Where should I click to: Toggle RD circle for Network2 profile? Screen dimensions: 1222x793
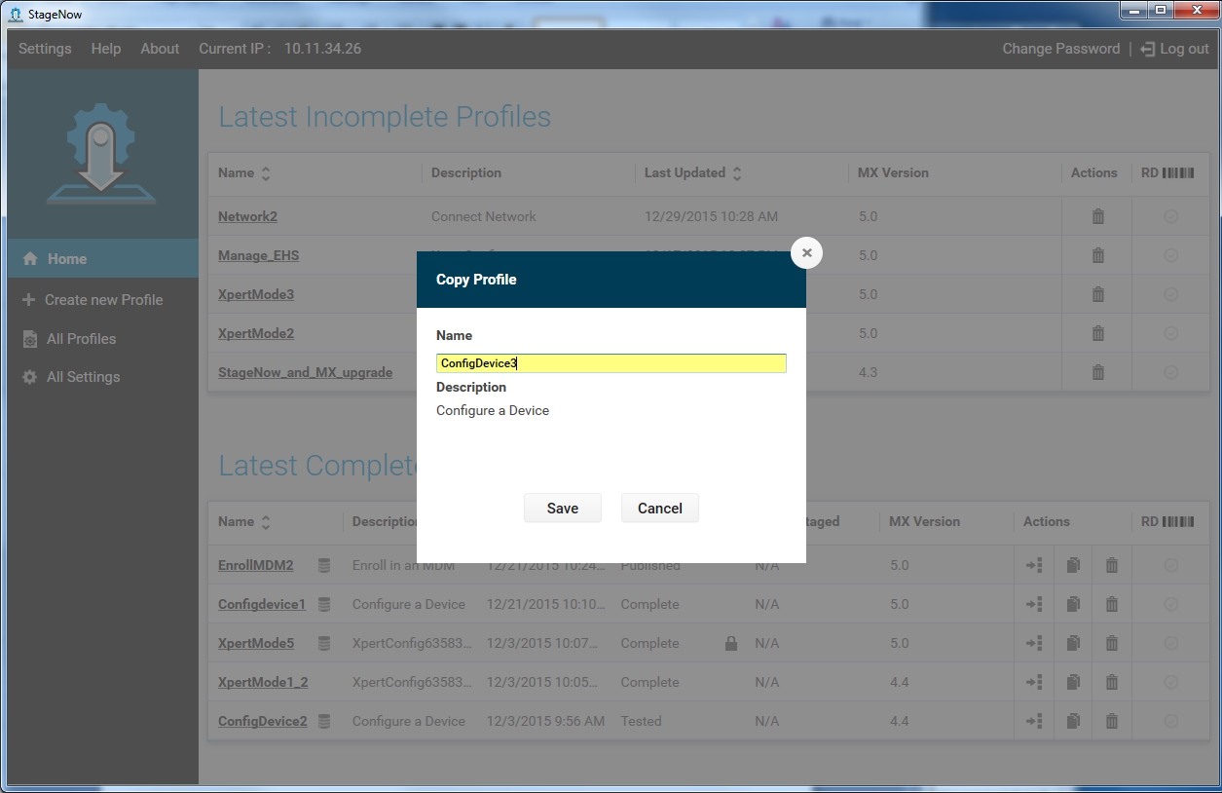[x=1170, y=216]
